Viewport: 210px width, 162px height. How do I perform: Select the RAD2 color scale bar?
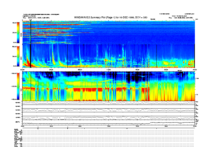pos(18,33)
